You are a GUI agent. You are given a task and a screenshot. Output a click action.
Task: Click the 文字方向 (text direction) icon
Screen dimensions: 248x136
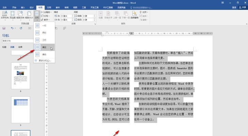(4, 14)
